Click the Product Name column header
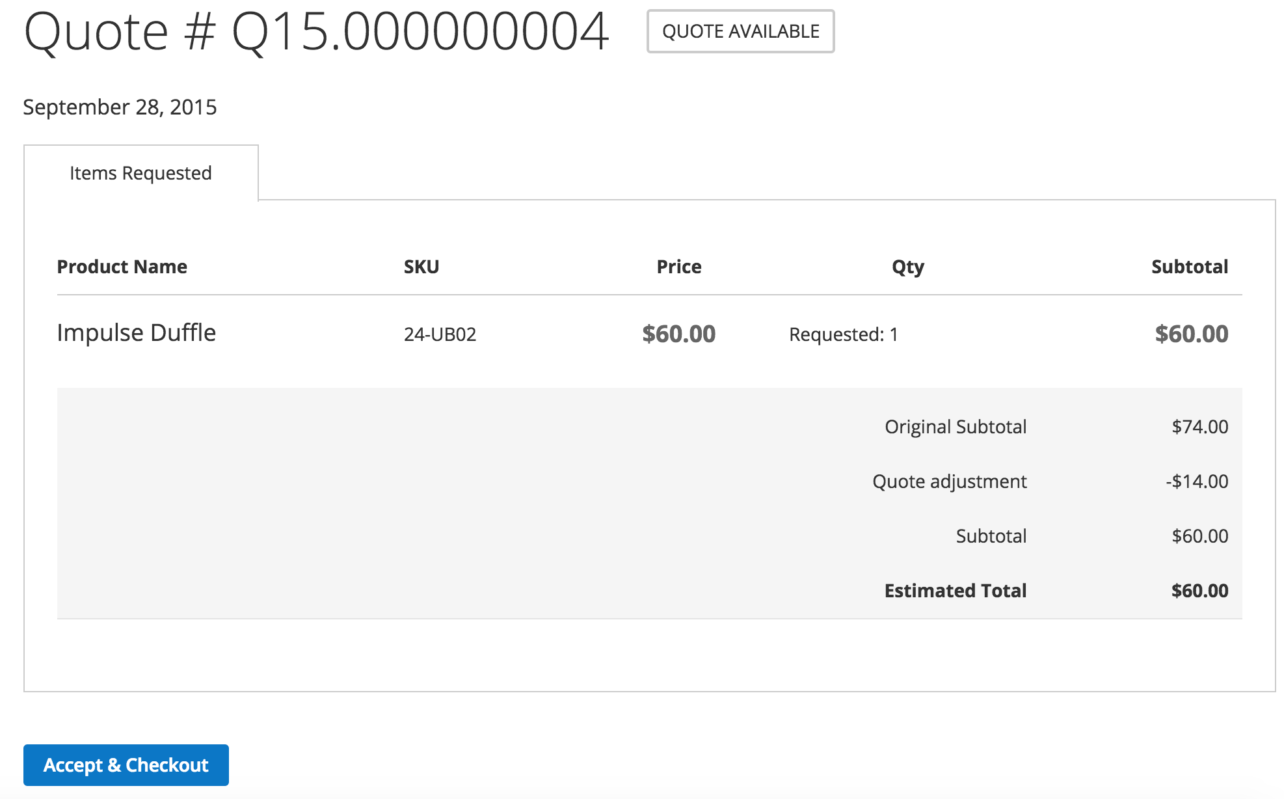1284x799 pixels. 122,267
